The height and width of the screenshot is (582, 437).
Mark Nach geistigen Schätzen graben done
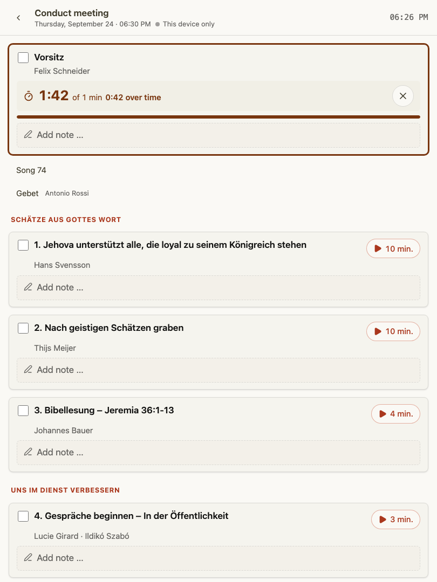tap(23, 328)
